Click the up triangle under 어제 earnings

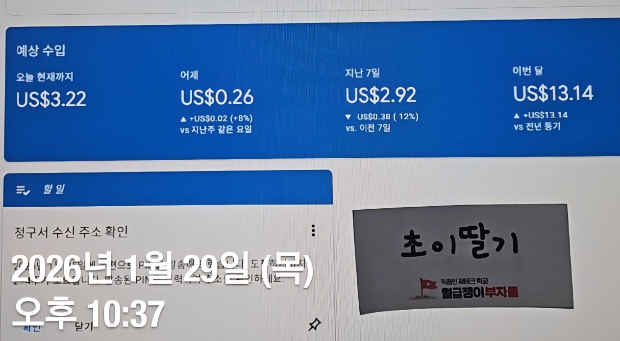(183, 119)
